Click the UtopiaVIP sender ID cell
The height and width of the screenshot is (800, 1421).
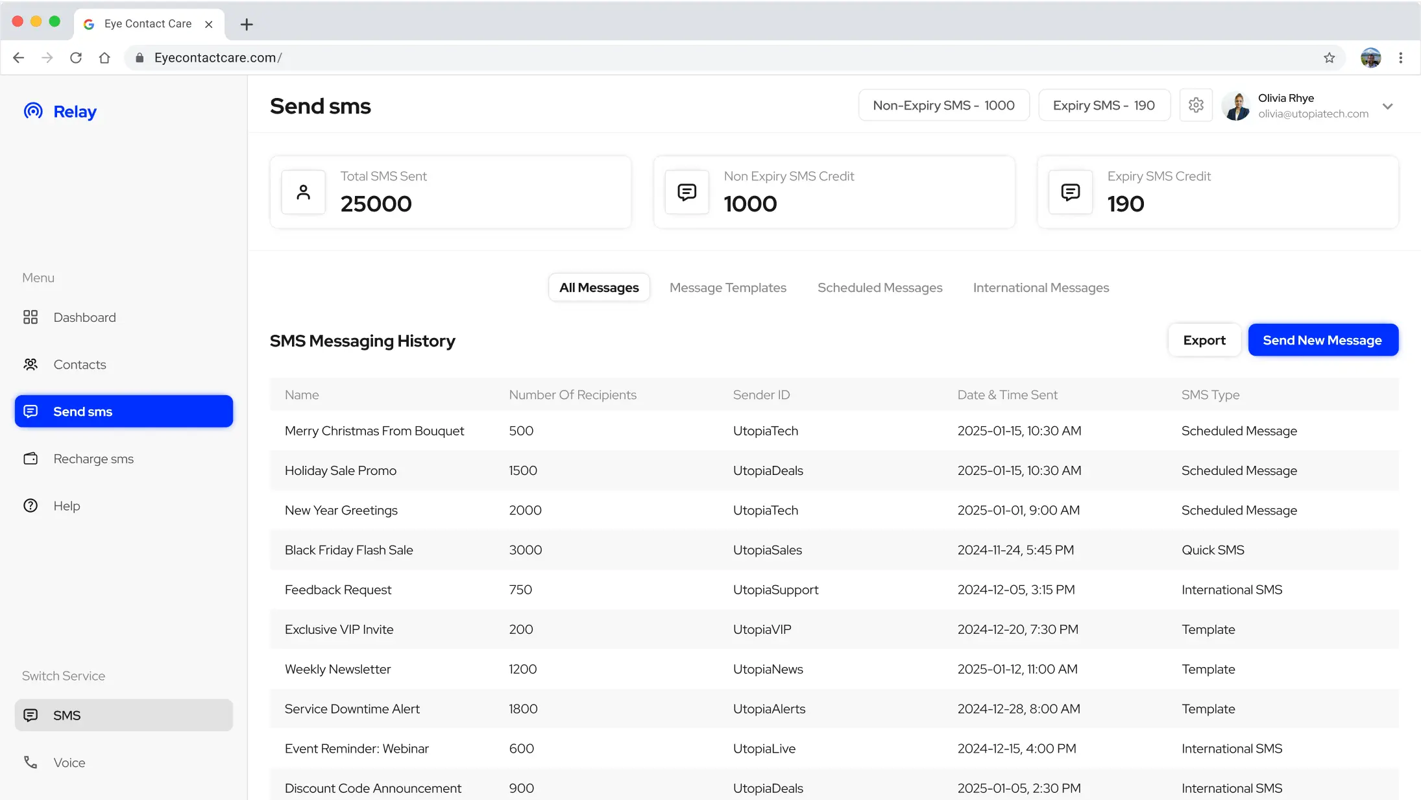click(x=762, y=629)
